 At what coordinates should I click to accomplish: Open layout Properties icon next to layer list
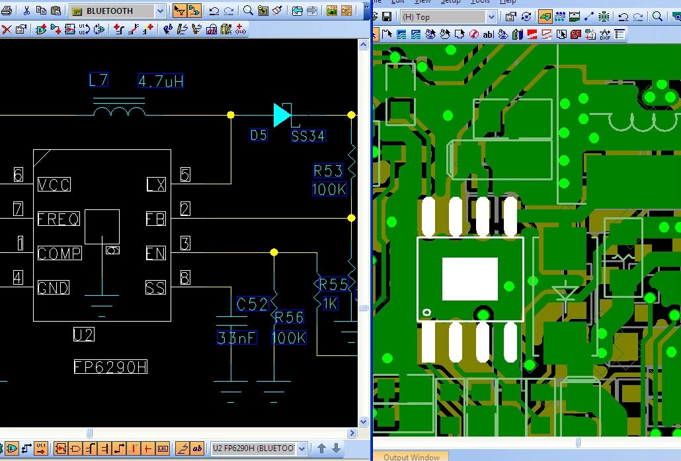click(510, 17)
